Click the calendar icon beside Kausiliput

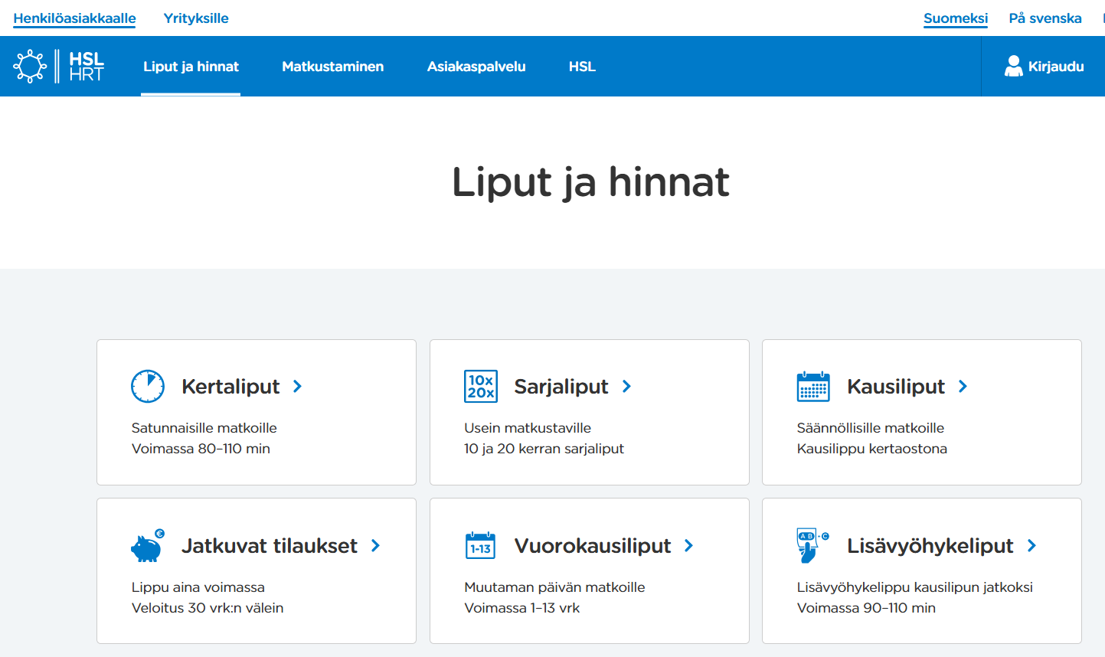coord(813,387)
